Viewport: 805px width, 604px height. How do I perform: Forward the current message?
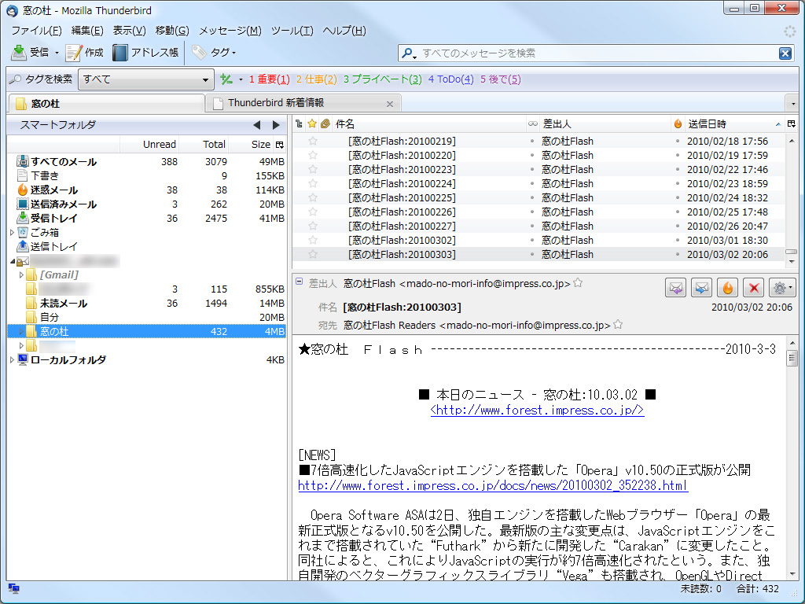pos(701,288)
